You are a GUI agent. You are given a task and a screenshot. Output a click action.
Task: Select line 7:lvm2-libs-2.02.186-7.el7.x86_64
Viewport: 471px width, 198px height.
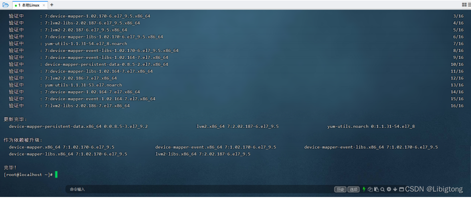click(87, 106)
